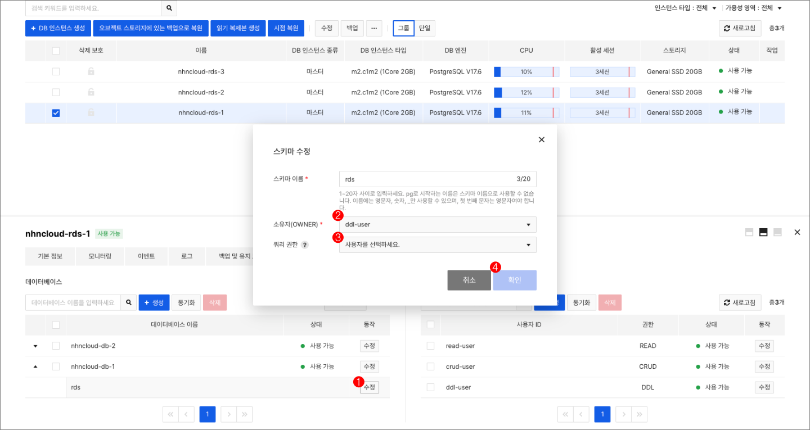This screenshot has width=810, height=430.
Task: Click the 새로고침 refresh icon at top right
Action: tap(740, 28)
